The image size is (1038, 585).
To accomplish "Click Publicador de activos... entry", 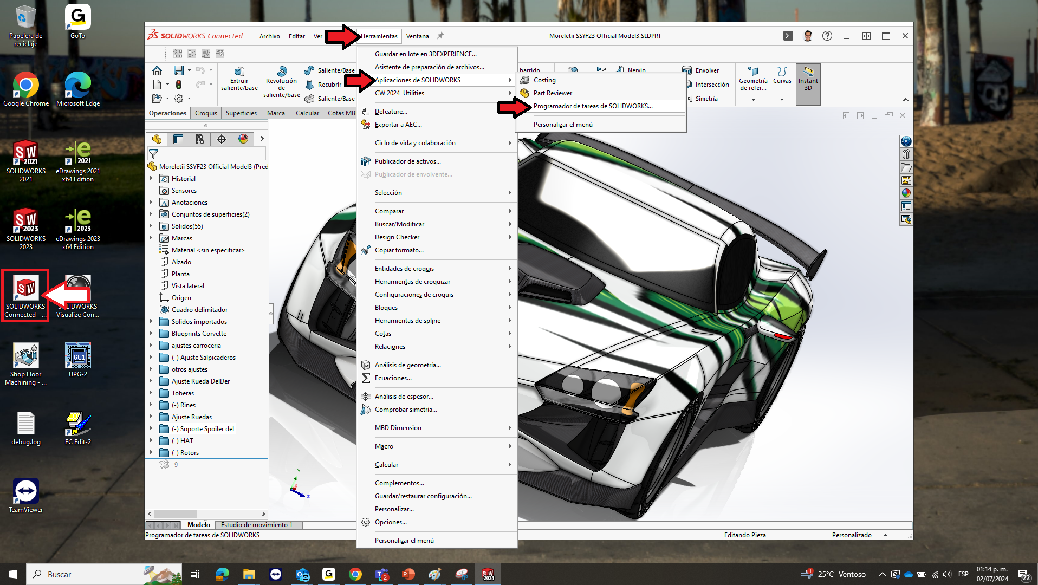I will [x=437, y=161].
